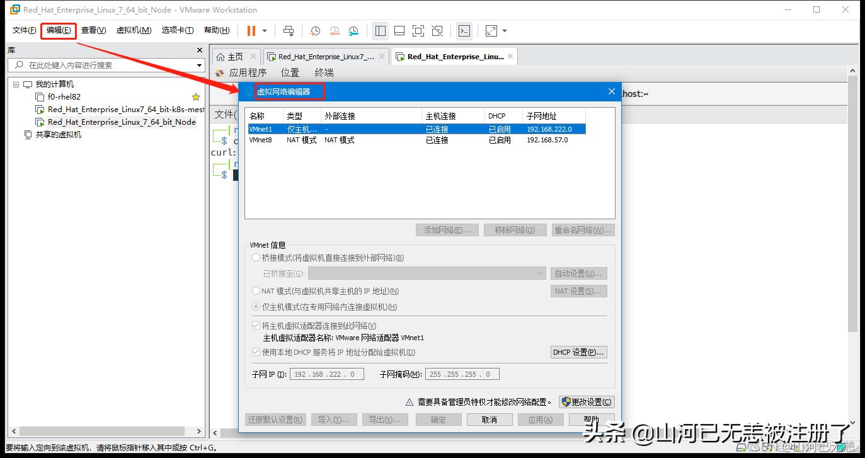Click the shared VMs icon beside 共享的虚拟机
The image size is (865, 458).
click(x=28, y=134)
